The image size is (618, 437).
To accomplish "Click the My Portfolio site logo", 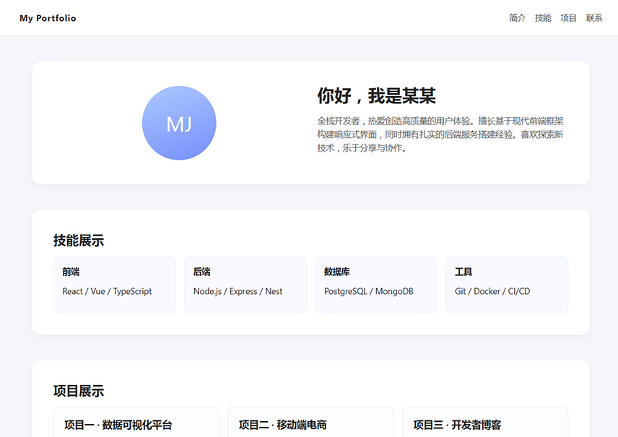I will point(48,18).
